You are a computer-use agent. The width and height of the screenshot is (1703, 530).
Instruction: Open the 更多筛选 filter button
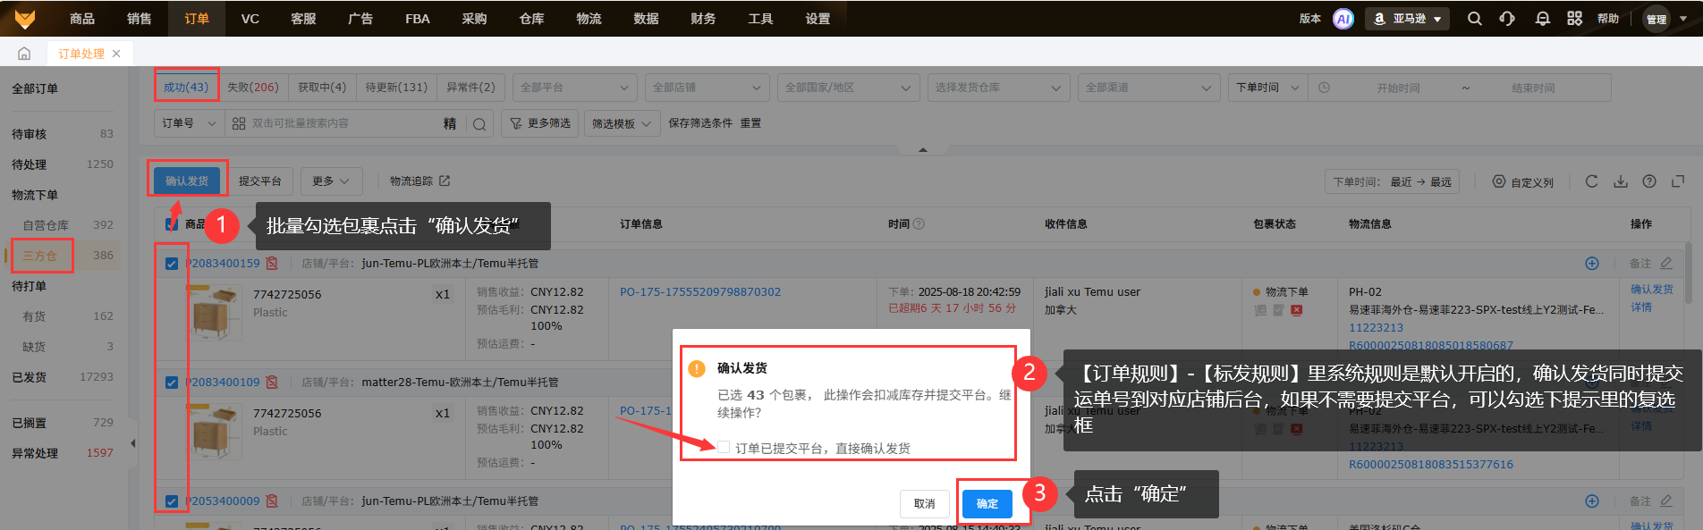540,124
